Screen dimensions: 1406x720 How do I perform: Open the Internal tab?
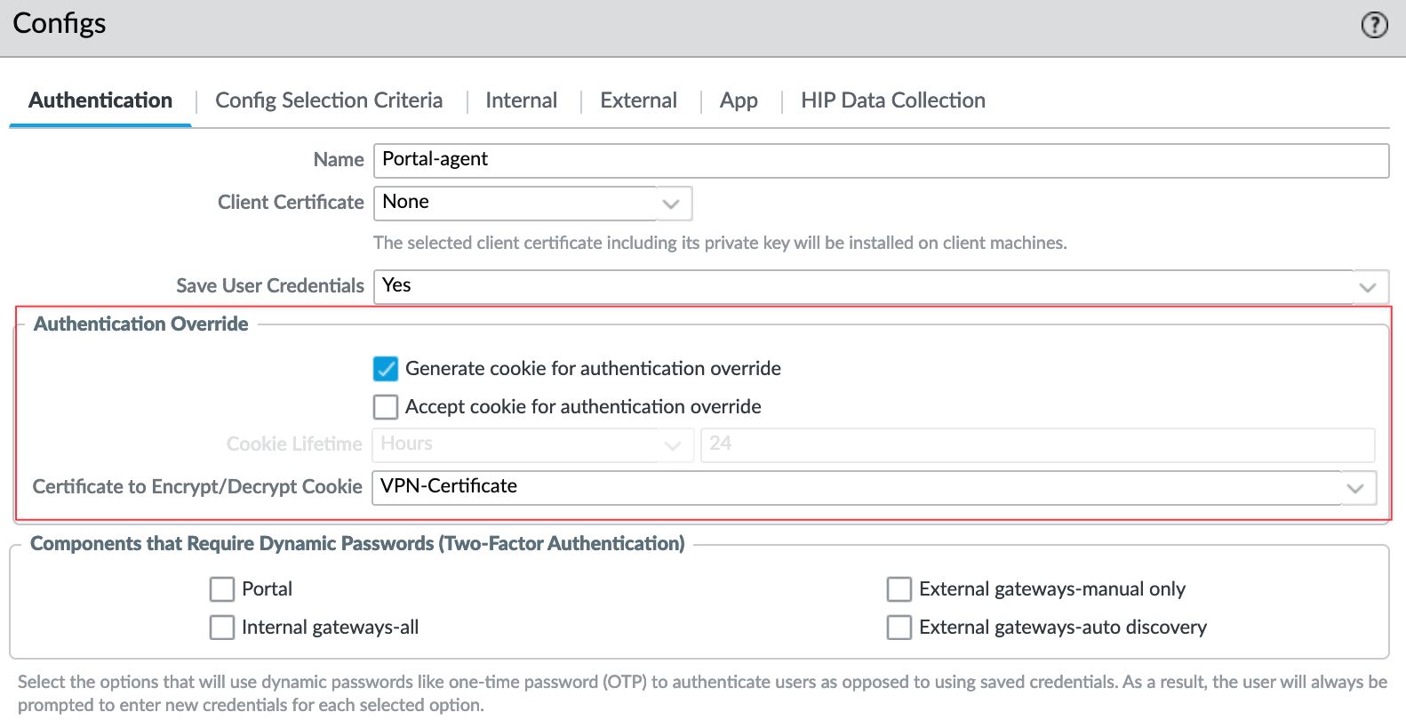coord(521,100)
